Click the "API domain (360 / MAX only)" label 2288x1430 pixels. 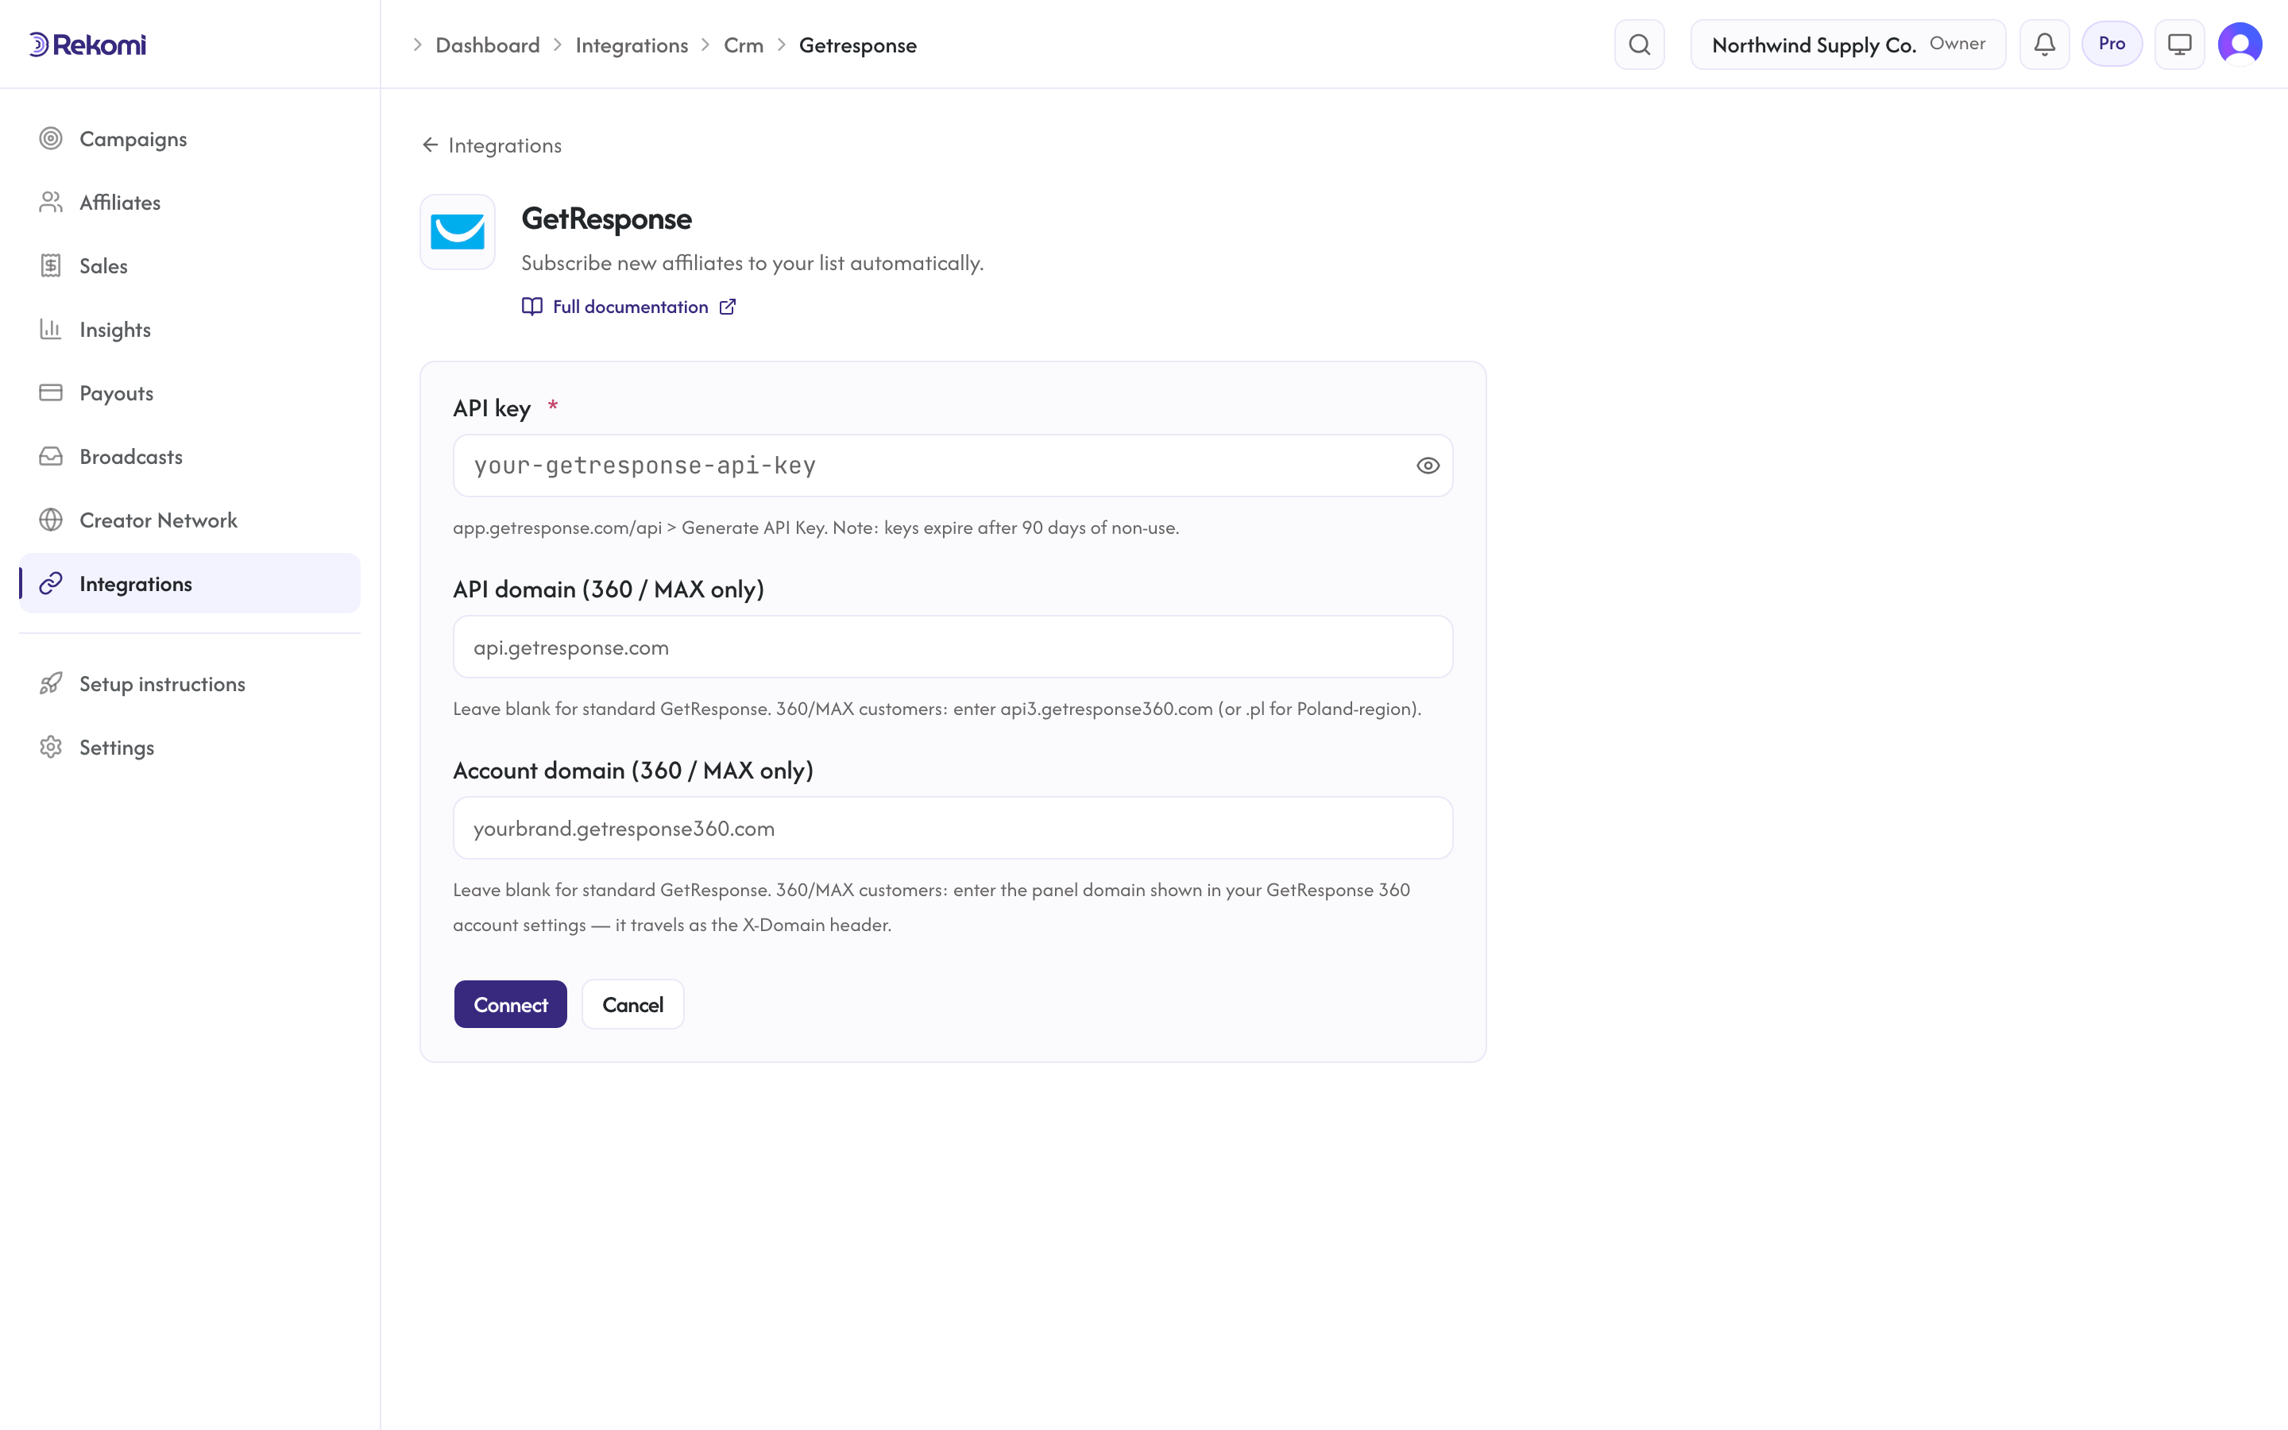[x=609, y=589]
